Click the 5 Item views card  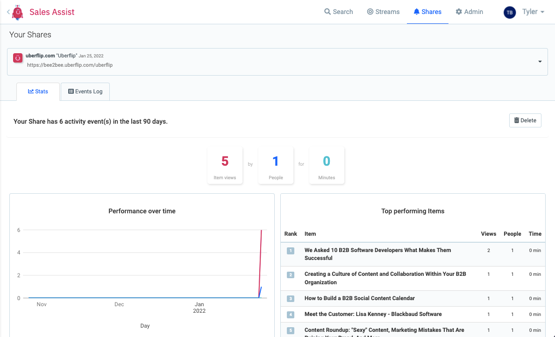[225, 165]
